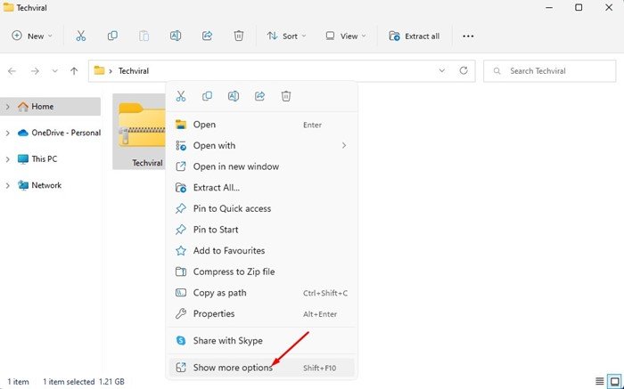Select Pin to Quick access
The width and height of the screenshot is (624, 389).
pos(261,209)
